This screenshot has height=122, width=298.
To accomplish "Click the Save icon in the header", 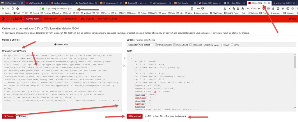I will (x=292, y=19).
